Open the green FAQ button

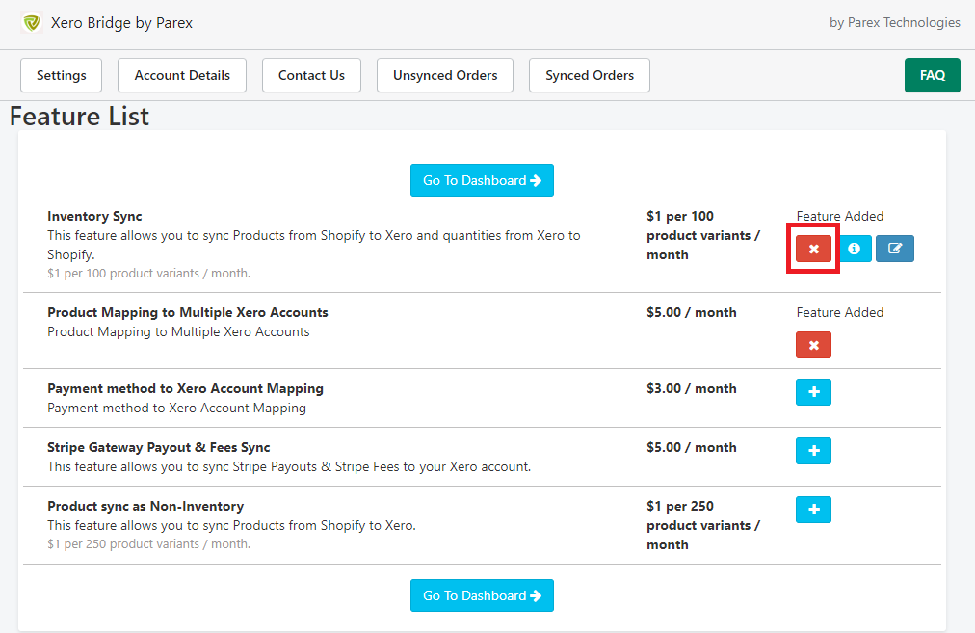point(932,75)
